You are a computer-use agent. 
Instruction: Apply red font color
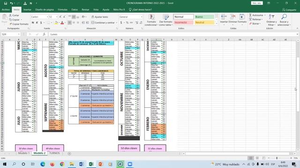tap(62, 23)
